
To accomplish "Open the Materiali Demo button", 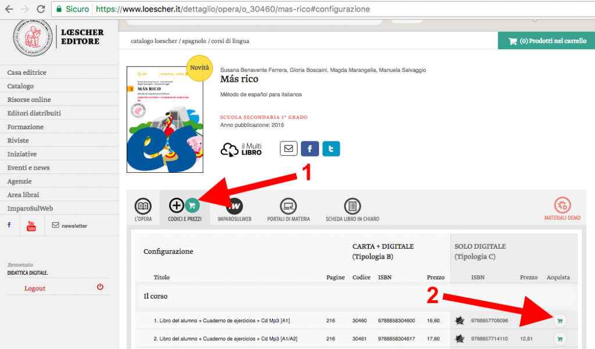I will 562,209.
